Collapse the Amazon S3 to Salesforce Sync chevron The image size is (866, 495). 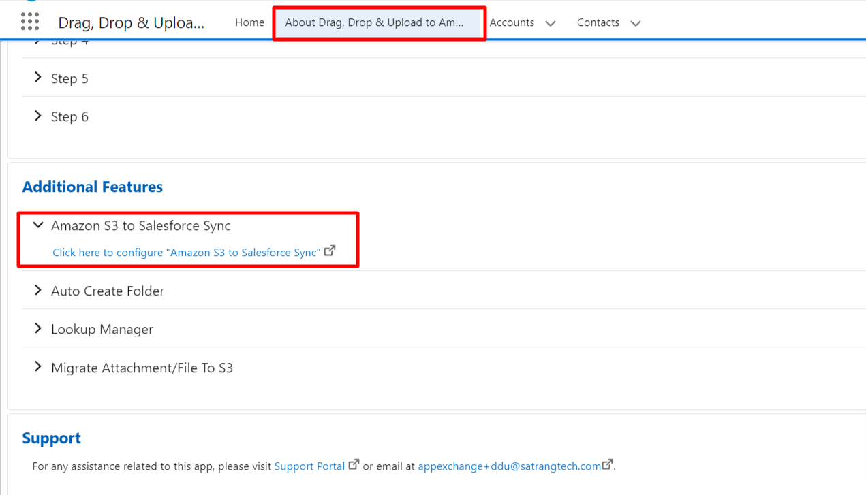click(38, 225)
